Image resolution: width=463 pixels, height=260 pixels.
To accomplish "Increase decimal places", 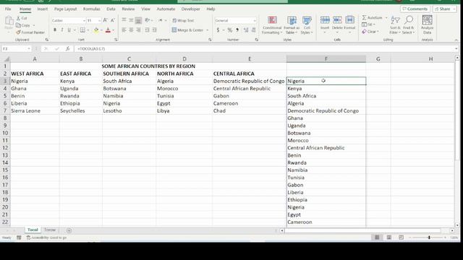I will coord(246,30).
